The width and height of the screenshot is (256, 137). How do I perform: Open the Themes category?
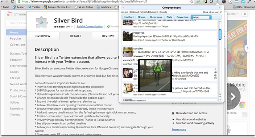(x=15, y=115)
